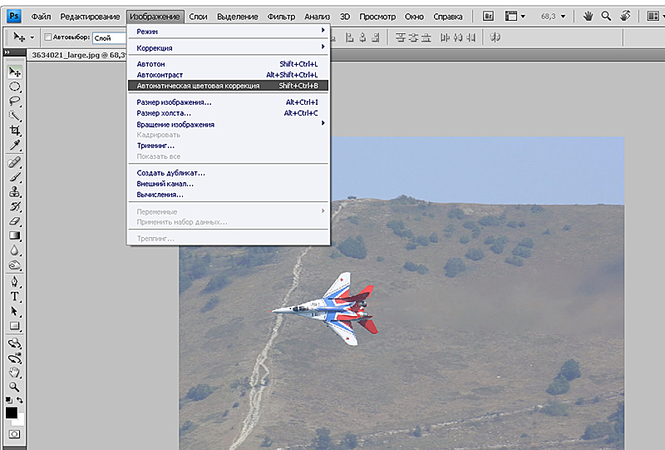Launch Bridge with the Br icon
The width and height of the screenshot is (665, 450).
click(488, 16)
